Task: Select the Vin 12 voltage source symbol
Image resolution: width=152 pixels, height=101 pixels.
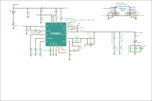Action: click(x=13, y=24)
